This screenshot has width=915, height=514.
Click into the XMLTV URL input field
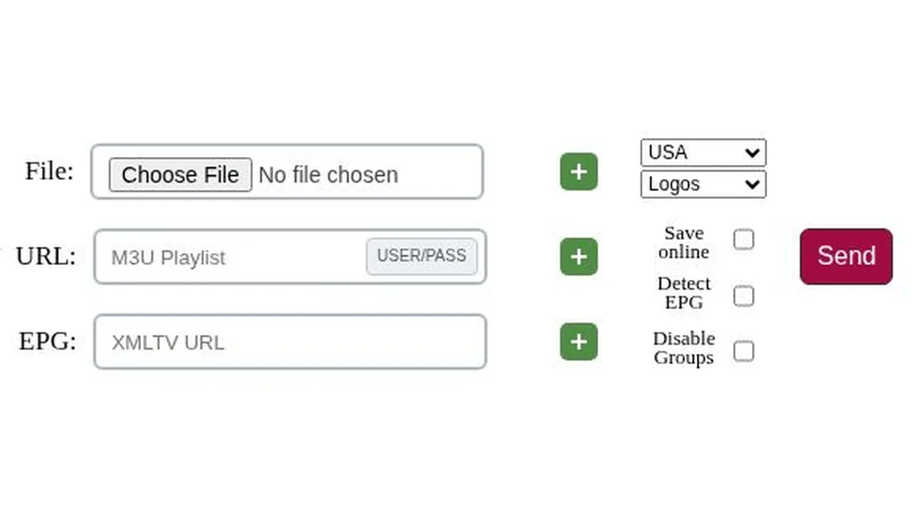point(290,342)
